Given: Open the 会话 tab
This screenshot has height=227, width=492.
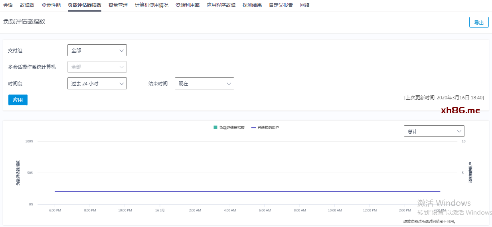Looking at the screenshot, I should pyautogui.click(x=8, y=5).
